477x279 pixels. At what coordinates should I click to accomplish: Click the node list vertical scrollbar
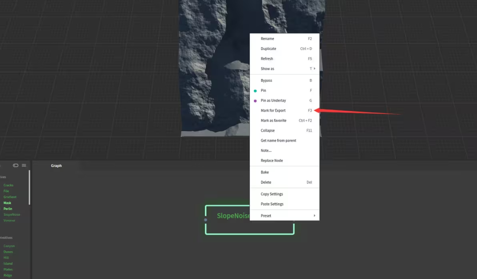click(x=29, y=187)
